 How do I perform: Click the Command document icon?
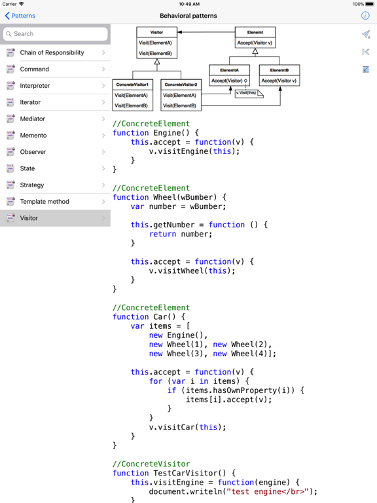(10, 69)
